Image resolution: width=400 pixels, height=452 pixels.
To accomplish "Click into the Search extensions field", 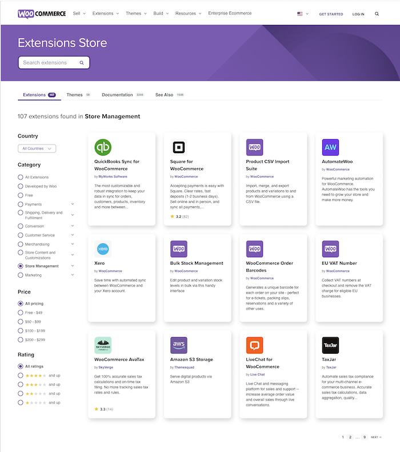I will 54,62.
